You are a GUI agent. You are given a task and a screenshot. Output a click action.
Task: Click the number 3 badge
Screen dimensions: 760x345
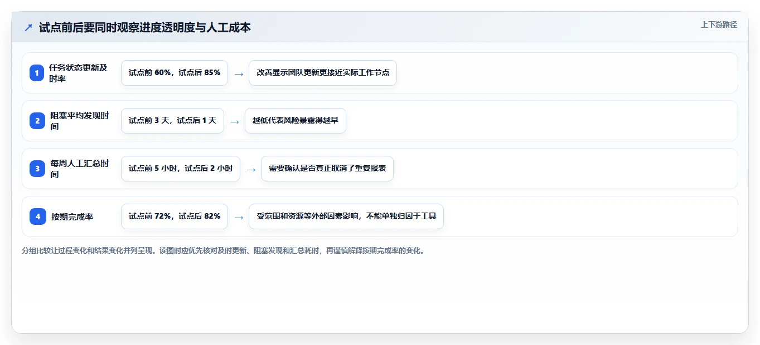coord(37,169)
